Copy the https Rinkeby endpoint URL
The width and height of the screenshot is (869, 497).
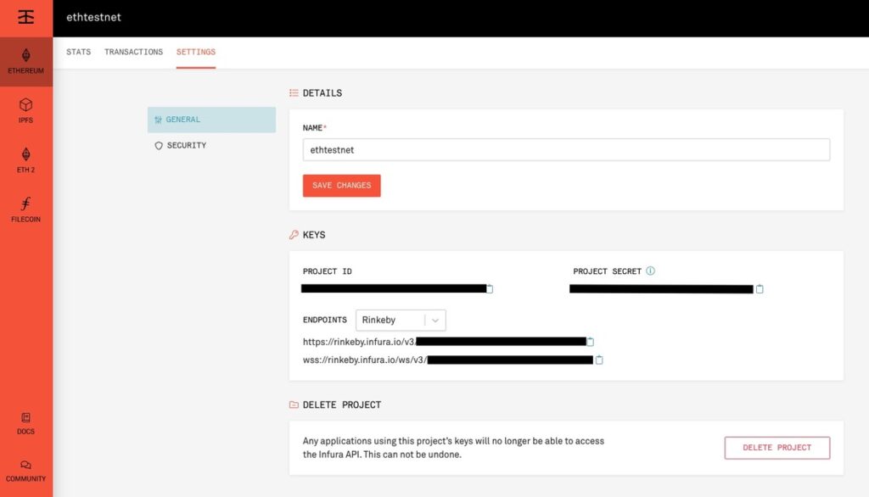tap(591, 342)
